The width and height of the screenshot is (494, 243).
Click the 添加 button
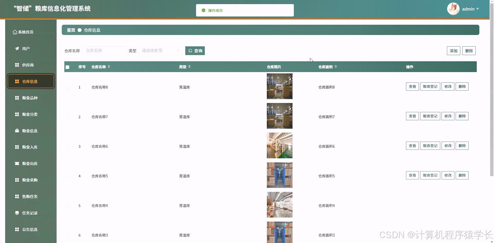[x=453, y=50]
